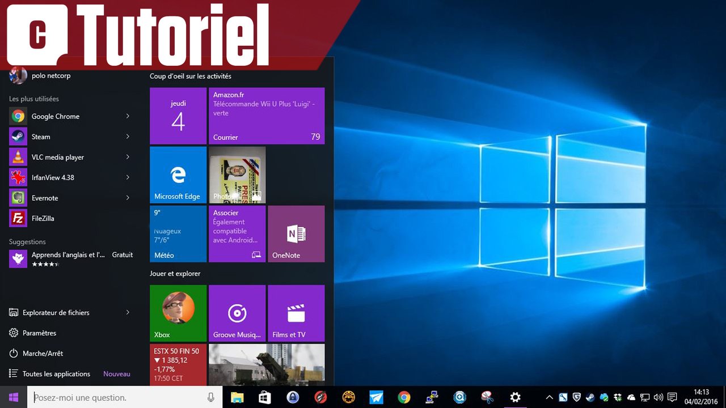Click the Cortana microphone icon

[x=211, y=397]
